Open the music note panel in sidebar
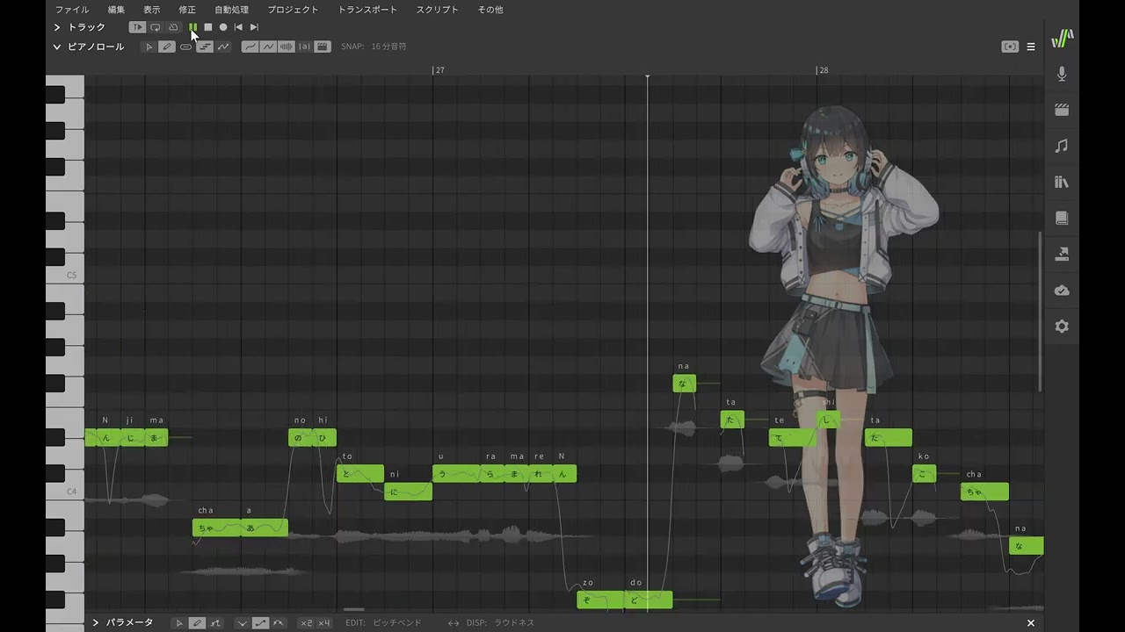Viewport: 1125px width, 632px height. coord(1062,146)
